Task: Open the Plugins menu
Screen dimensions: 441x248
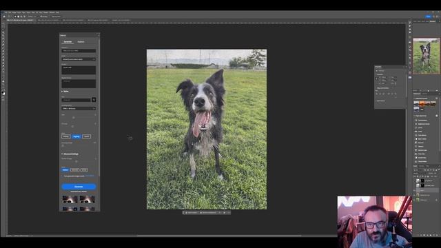Action: click(x=45, y=12)
